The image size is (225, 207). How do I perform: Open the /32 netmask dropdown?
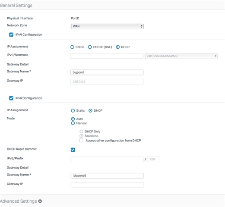[181, 56]
